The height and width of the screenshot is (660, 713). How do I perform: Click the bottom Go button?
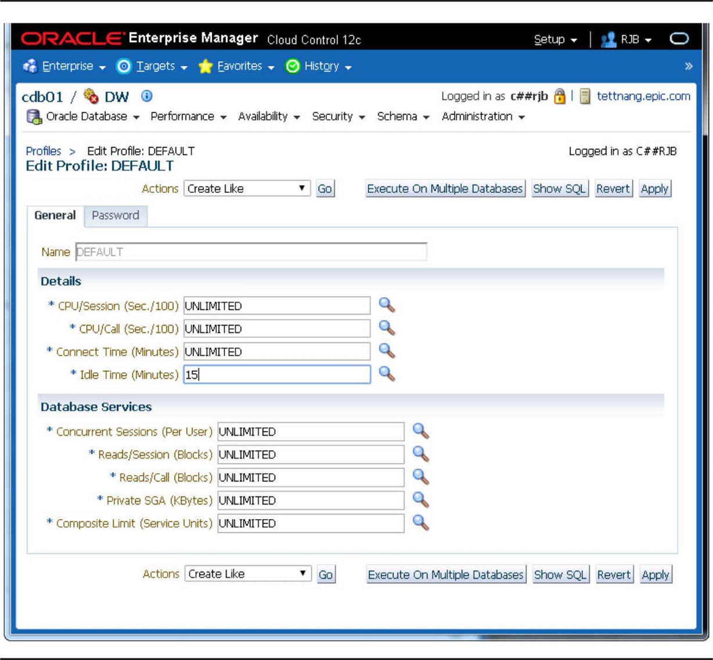326,574
